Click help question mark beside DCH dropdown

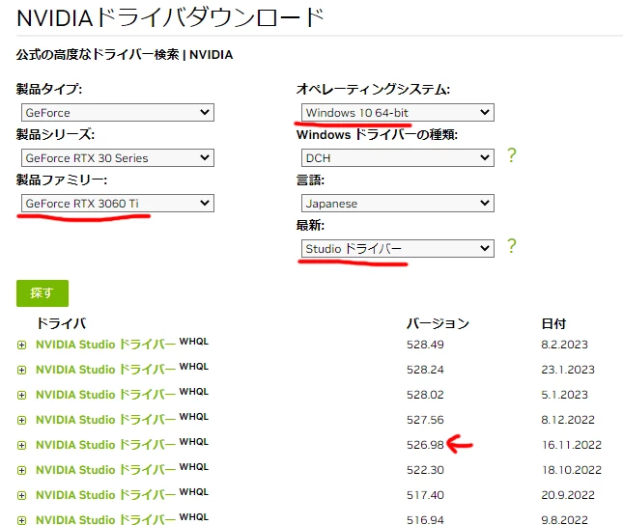(512, 154)
